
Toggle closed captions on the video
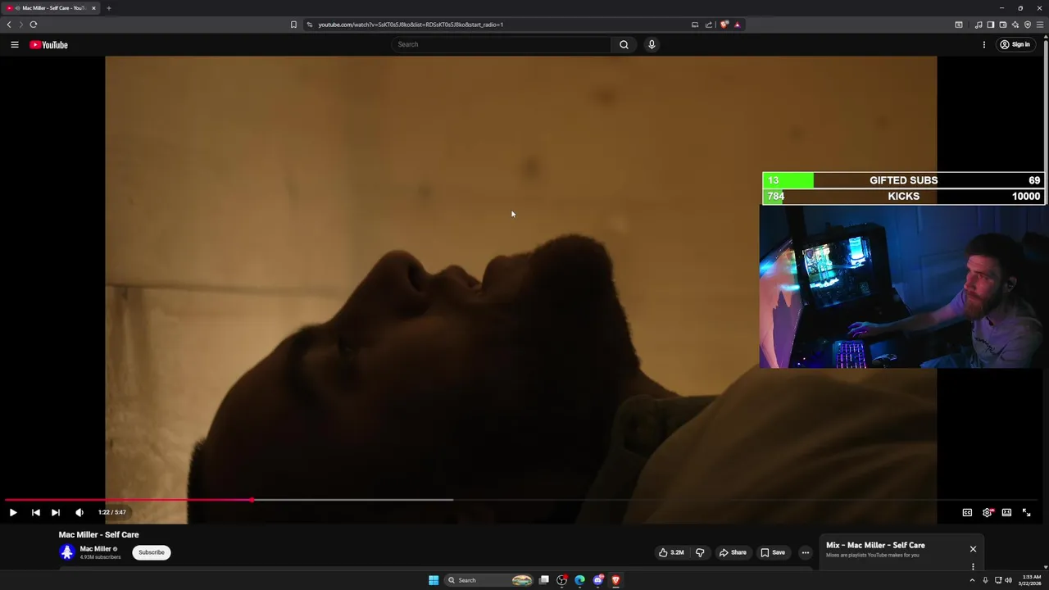tap(967, 512)
